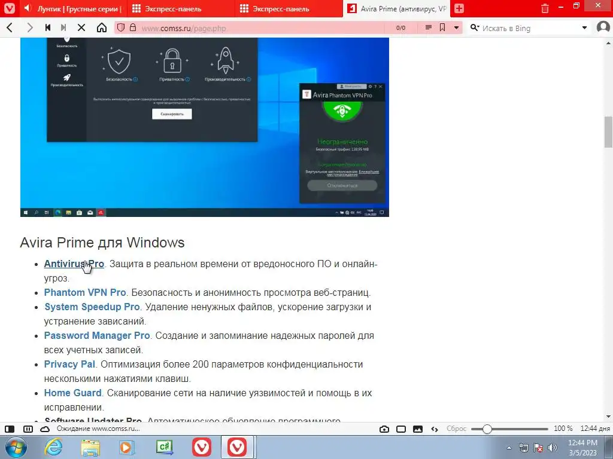Screen dimensions: 613x459
Task: Open the network tray icon
Action: coord(523,448)
